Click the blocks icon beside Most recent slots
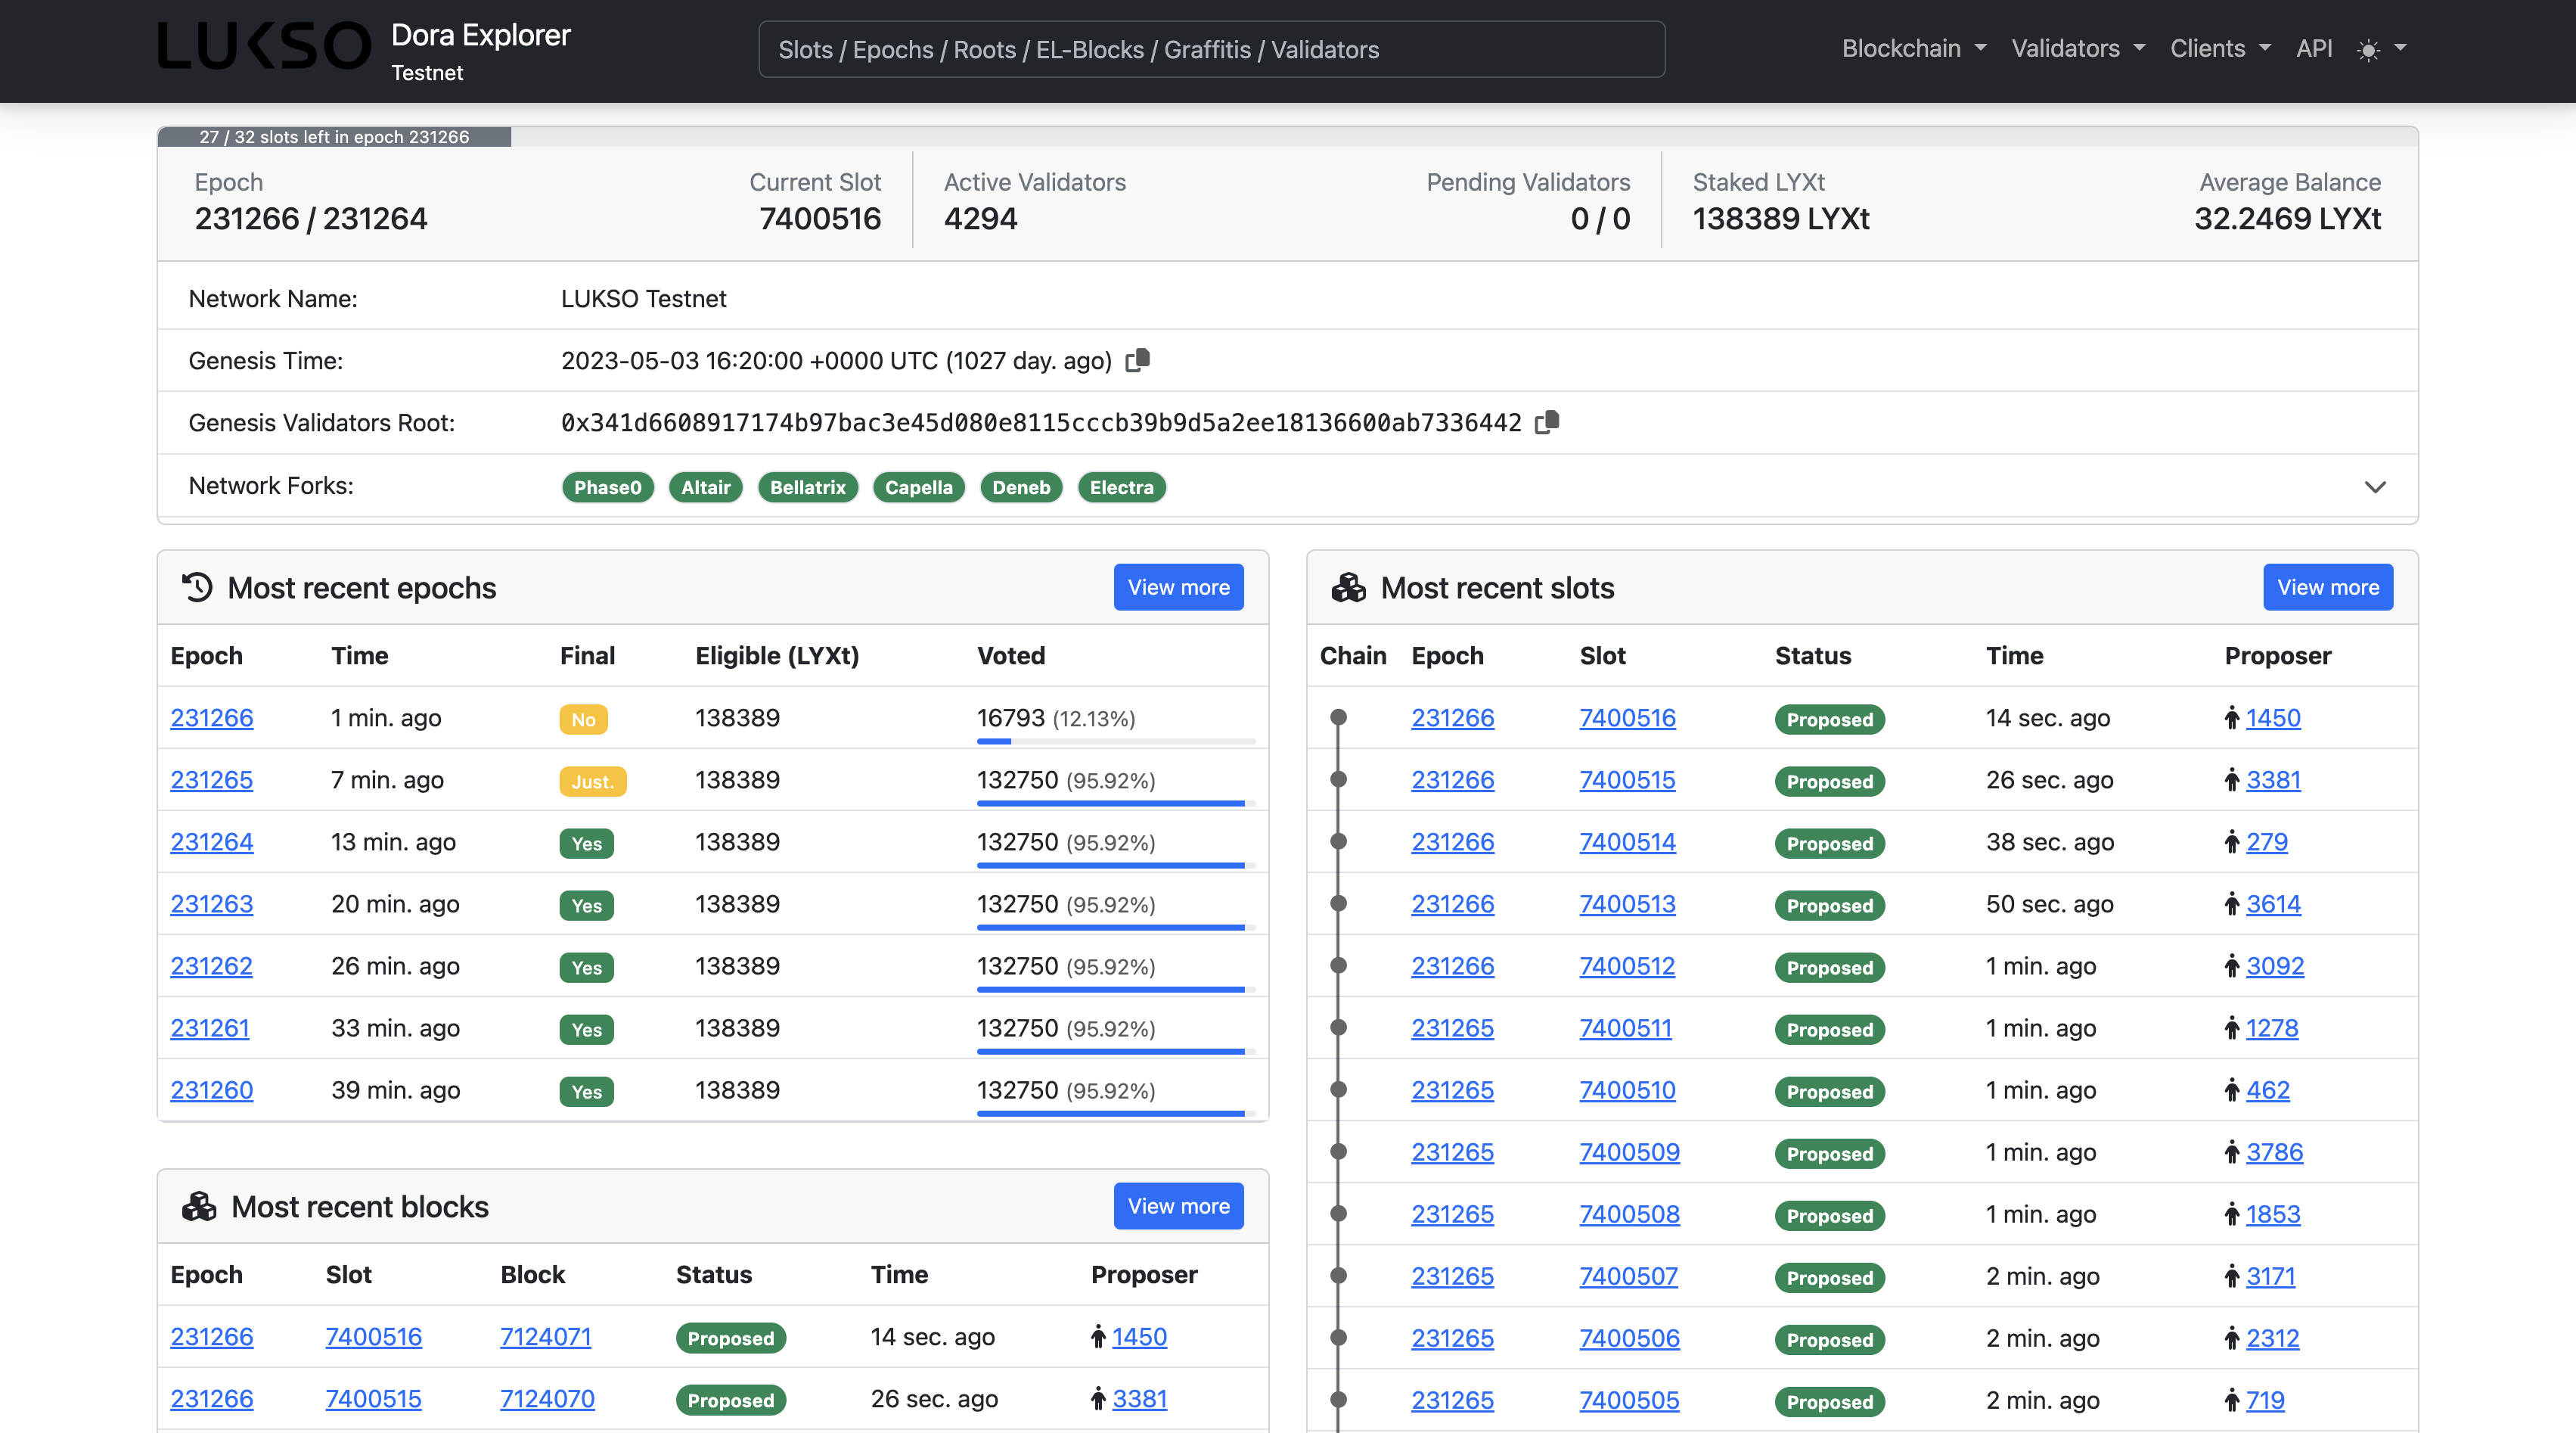The image size is (2576, 1433). [x=1349, y=587]
